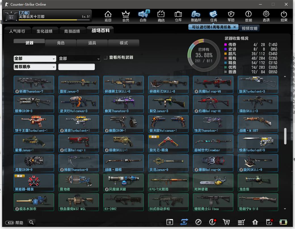Viewport: 295px width, 229px height.
Task: Tick the 查看所有武器 checkbox
Action: (106, 57)
